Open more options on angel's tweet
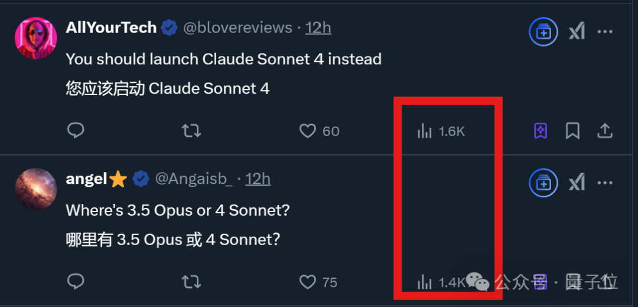The height and width of the screenshot is (307, 638). (606, 183)
